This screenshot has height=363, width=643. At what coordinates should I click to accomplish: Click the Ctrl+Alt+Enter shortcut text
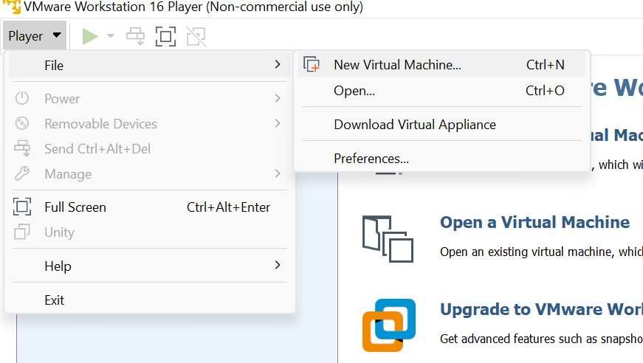tap(228, 207)
